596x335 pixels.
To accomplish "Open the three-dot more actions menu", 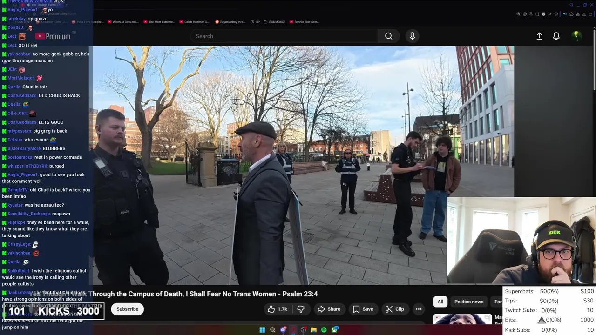I will (x=419, y=309).
